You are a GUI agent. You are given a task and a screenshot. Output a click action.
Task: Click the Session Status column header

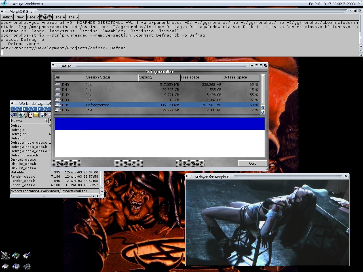[x=112, y=77]
